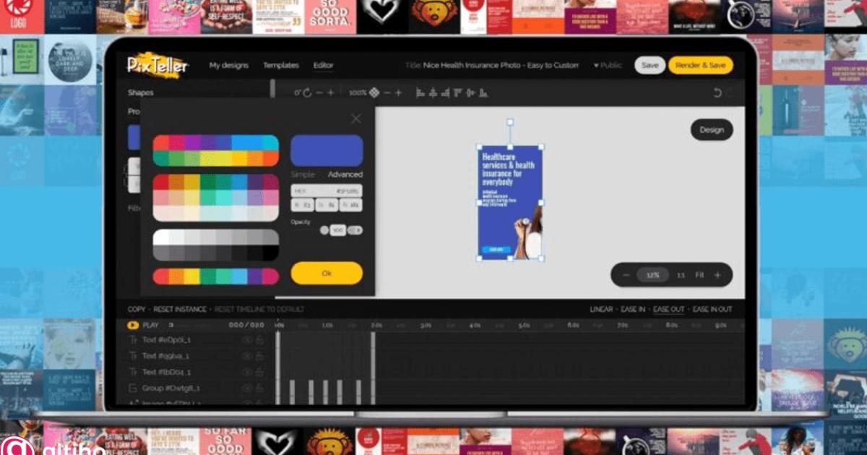Click the 2.0s marker on timeline ruler
867x455 pixels.
(376, 326)
